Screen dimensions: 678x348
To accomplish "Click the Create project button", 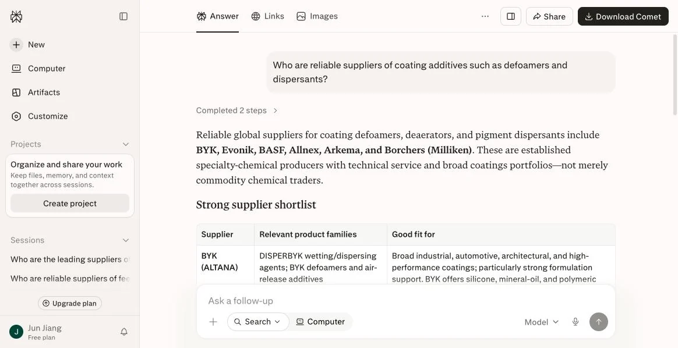I will (70, 203).
